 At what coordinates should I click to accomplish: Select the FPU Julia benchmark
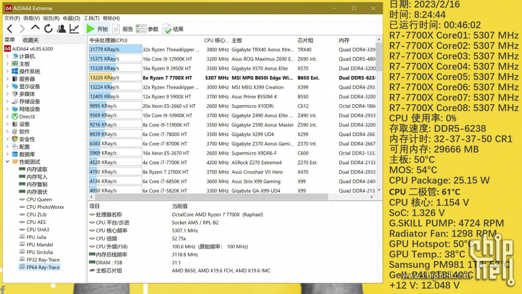coord(32,237)
